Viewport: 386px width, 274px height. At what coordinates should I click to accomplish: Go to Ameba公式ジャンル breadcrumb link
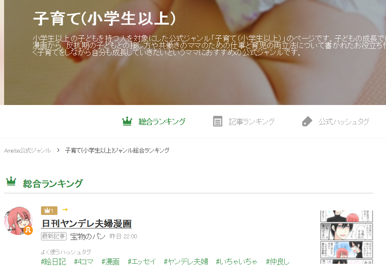tap(27, 151)
